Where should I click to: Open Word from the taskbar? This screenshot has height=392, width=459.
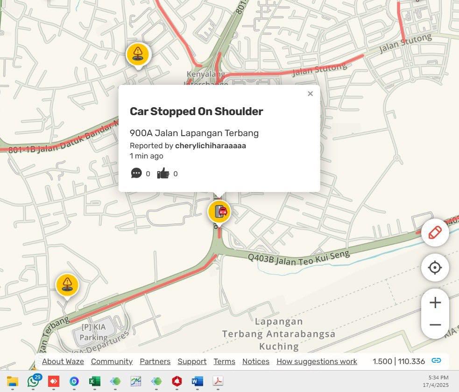(x=198, y=381)
